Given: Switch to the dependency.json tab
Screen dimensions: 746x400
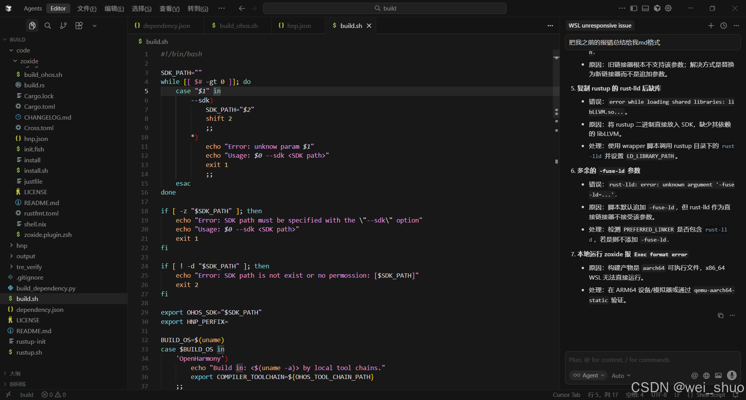Looking at the screenshot, I should (166, 26).
